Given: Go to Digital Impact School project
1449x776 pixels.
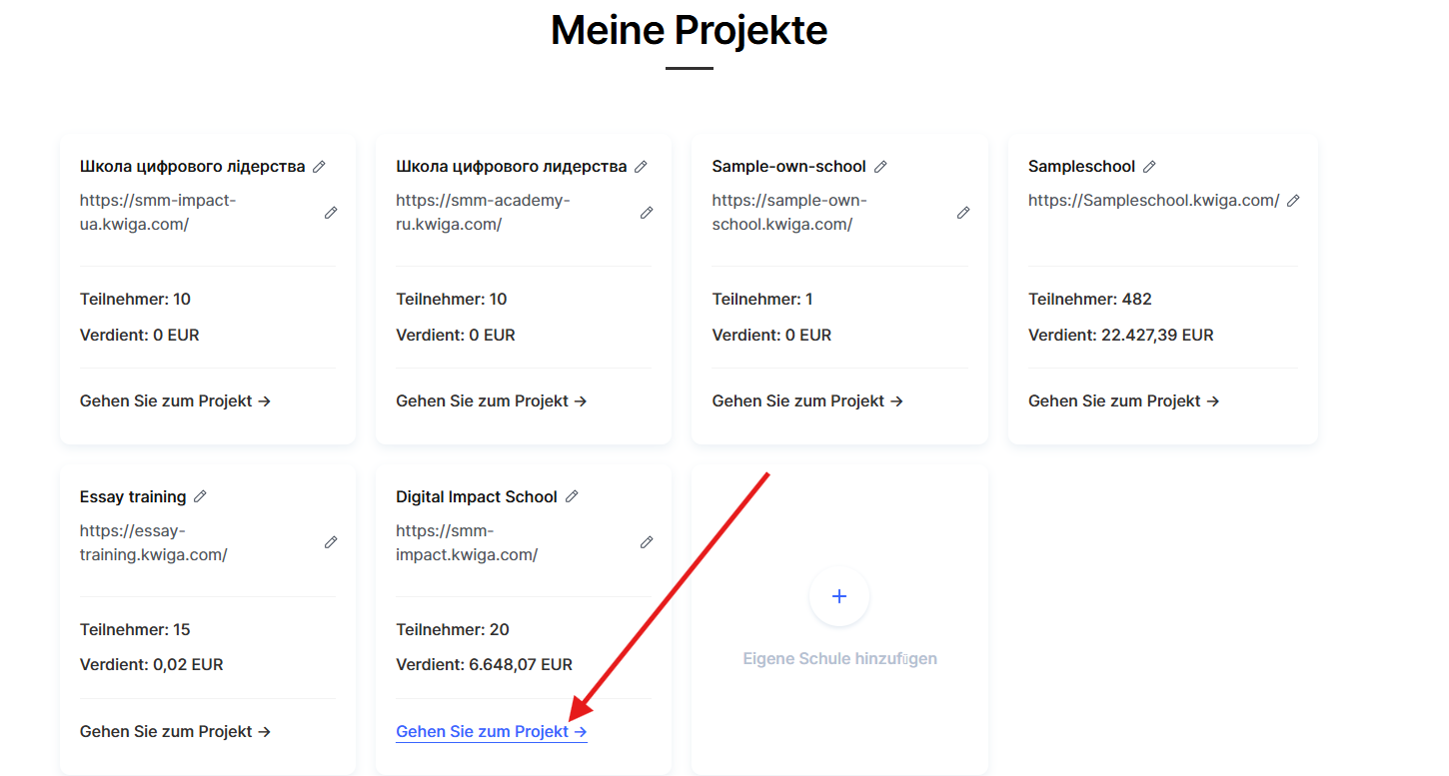Looking at the screenshot, I should coord(492,732).
